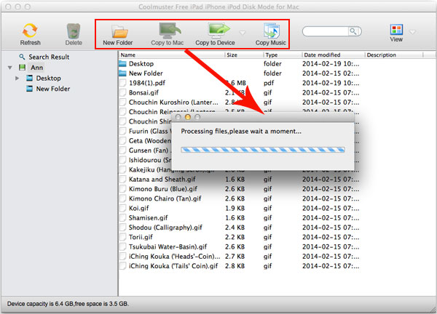Click minimize button on processing dialog
The image size is (437, 314).
click(188, 117)
